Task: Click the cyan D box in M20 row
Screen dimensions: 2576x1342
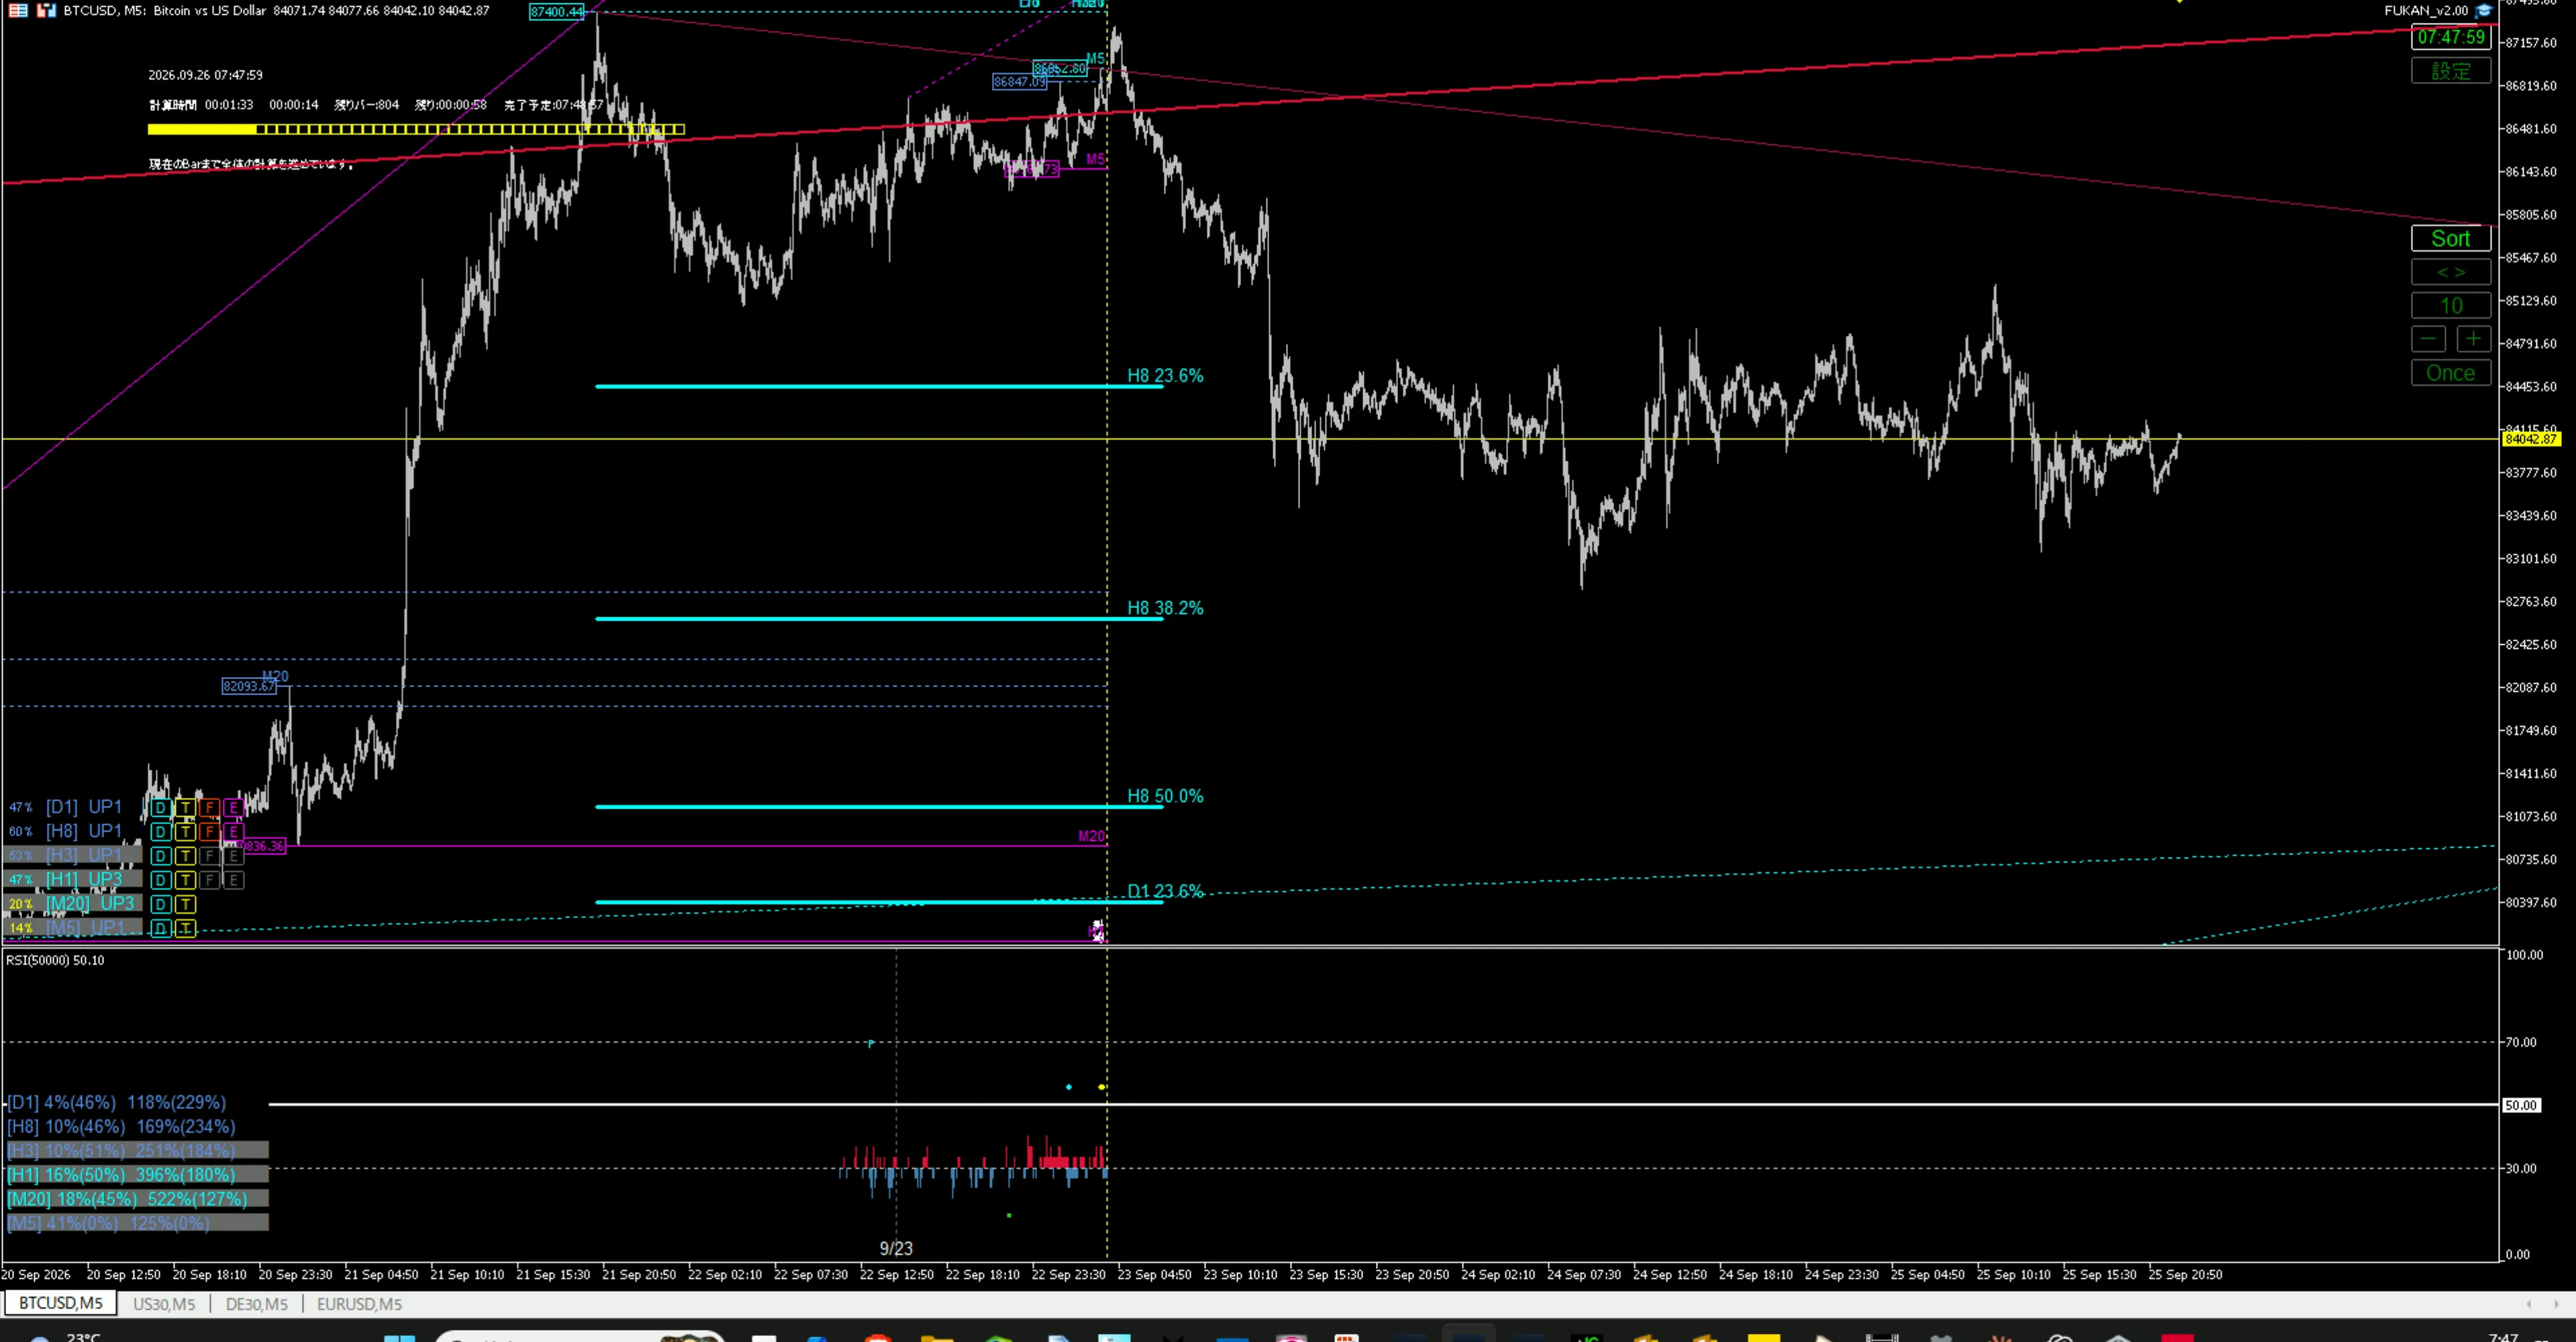Action: pyautogui.click(x=161, y=904)
